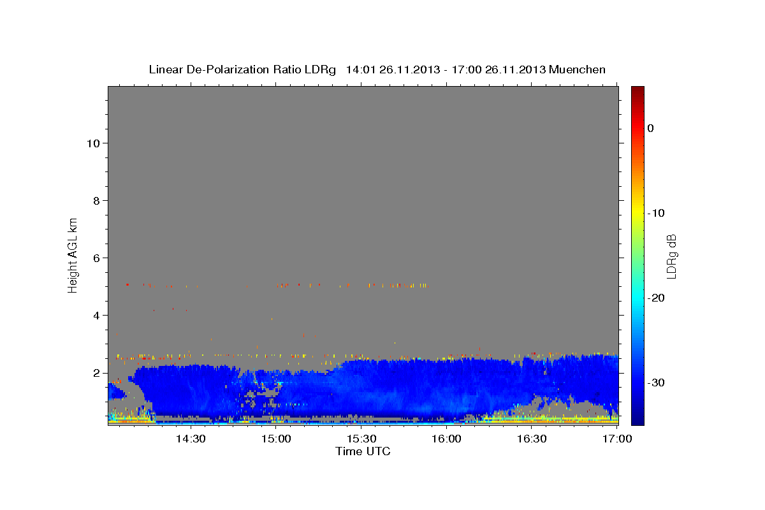Click the 15:00 time tick label
The height and width of the screenshot is (510, 765).
[277, 439]
